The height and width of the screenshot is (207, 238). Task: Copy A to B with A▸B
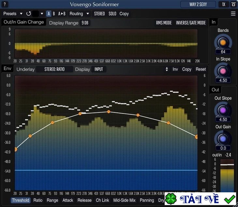[x=62, y=14]
